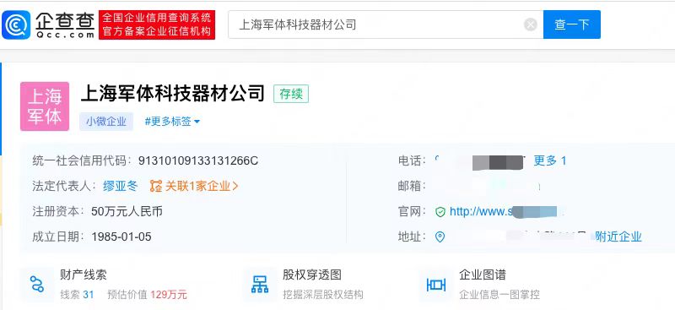Show more phone numbers via 更多 1
The width and height of the screenshot is (675, 310).
click(550, 160)
